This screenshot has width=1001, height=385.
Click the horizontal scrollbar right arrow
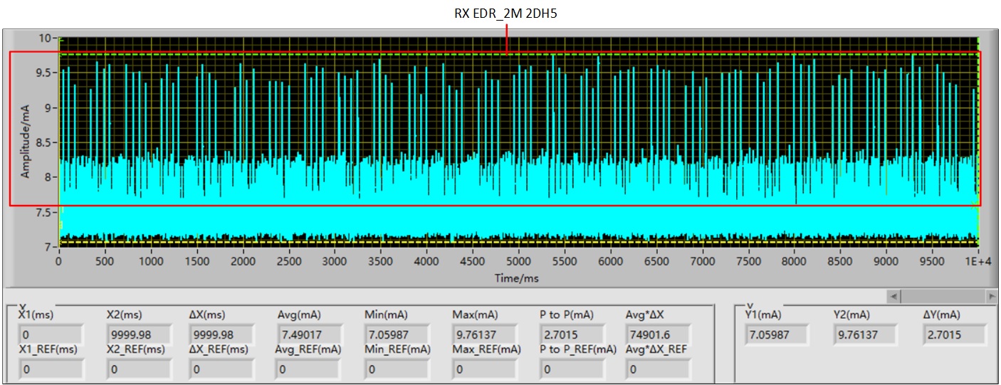pos(991,295)
